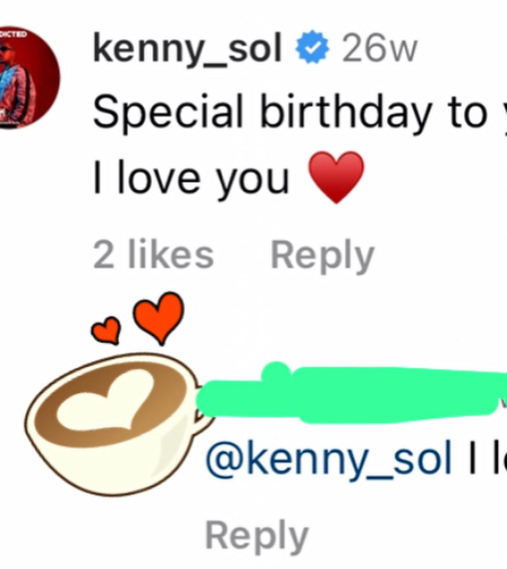Open the kenny_sol username at the comment top
This screenshot has height=569, width=507.
(187, 49)
